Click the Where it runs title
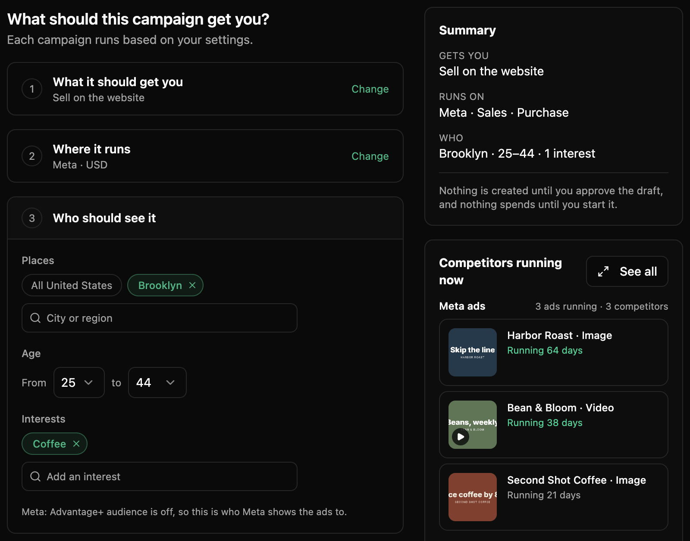 pos(91,149)
